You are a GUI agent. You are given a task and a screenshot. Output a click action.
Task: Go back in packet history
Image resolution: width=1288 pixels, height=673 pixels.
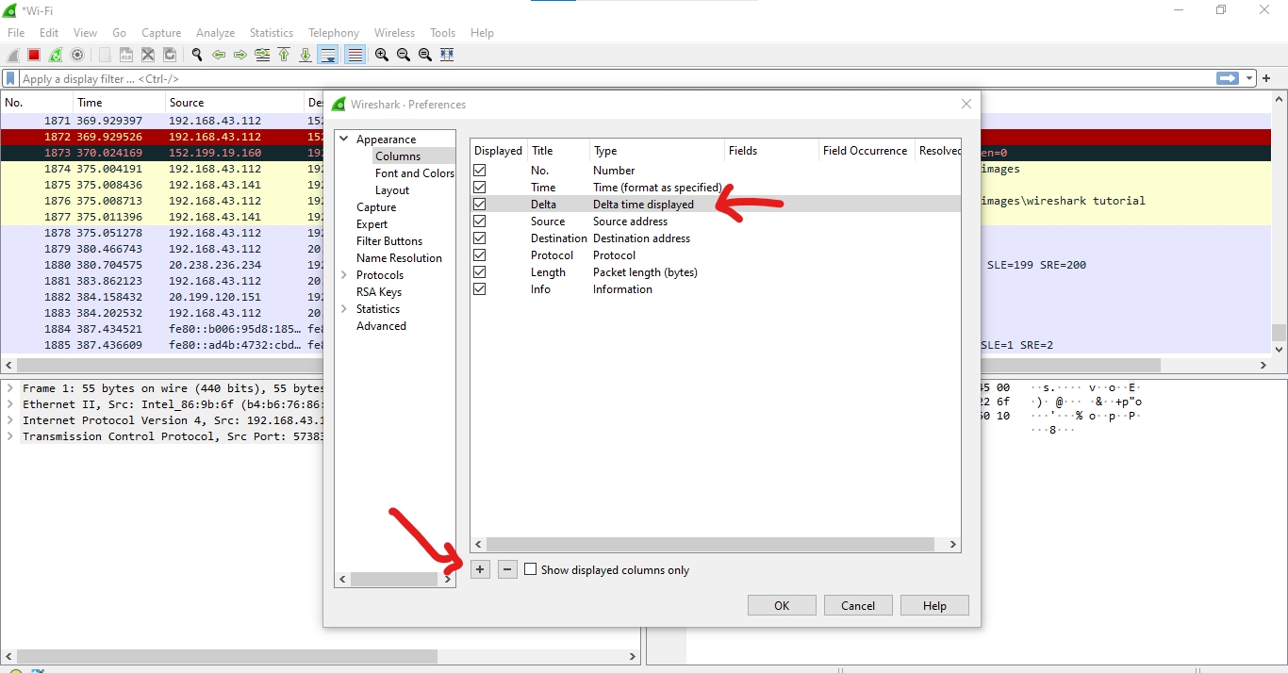(x=219, y=55)
